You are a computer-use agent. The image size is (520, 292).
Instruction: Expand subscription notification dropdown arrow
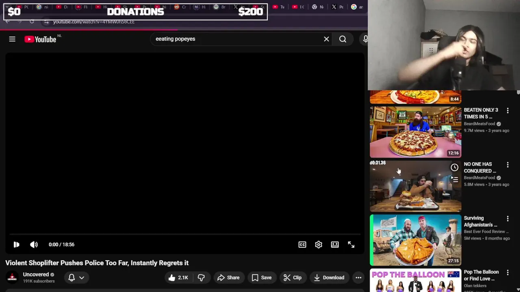(82, 277)
